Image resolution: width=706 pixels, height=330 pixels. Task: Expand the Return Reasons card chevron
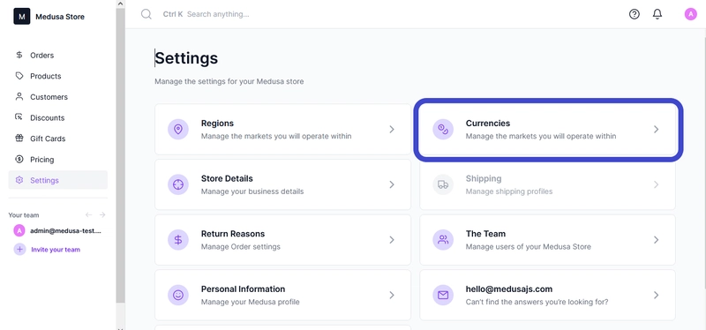(392, 240)
